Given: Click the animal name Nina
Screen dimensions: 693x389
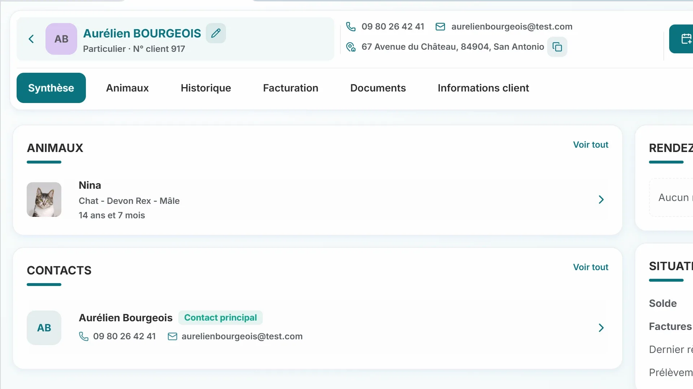Looking at the screenshot, I should pyautogui.click(x=90, y=185).
